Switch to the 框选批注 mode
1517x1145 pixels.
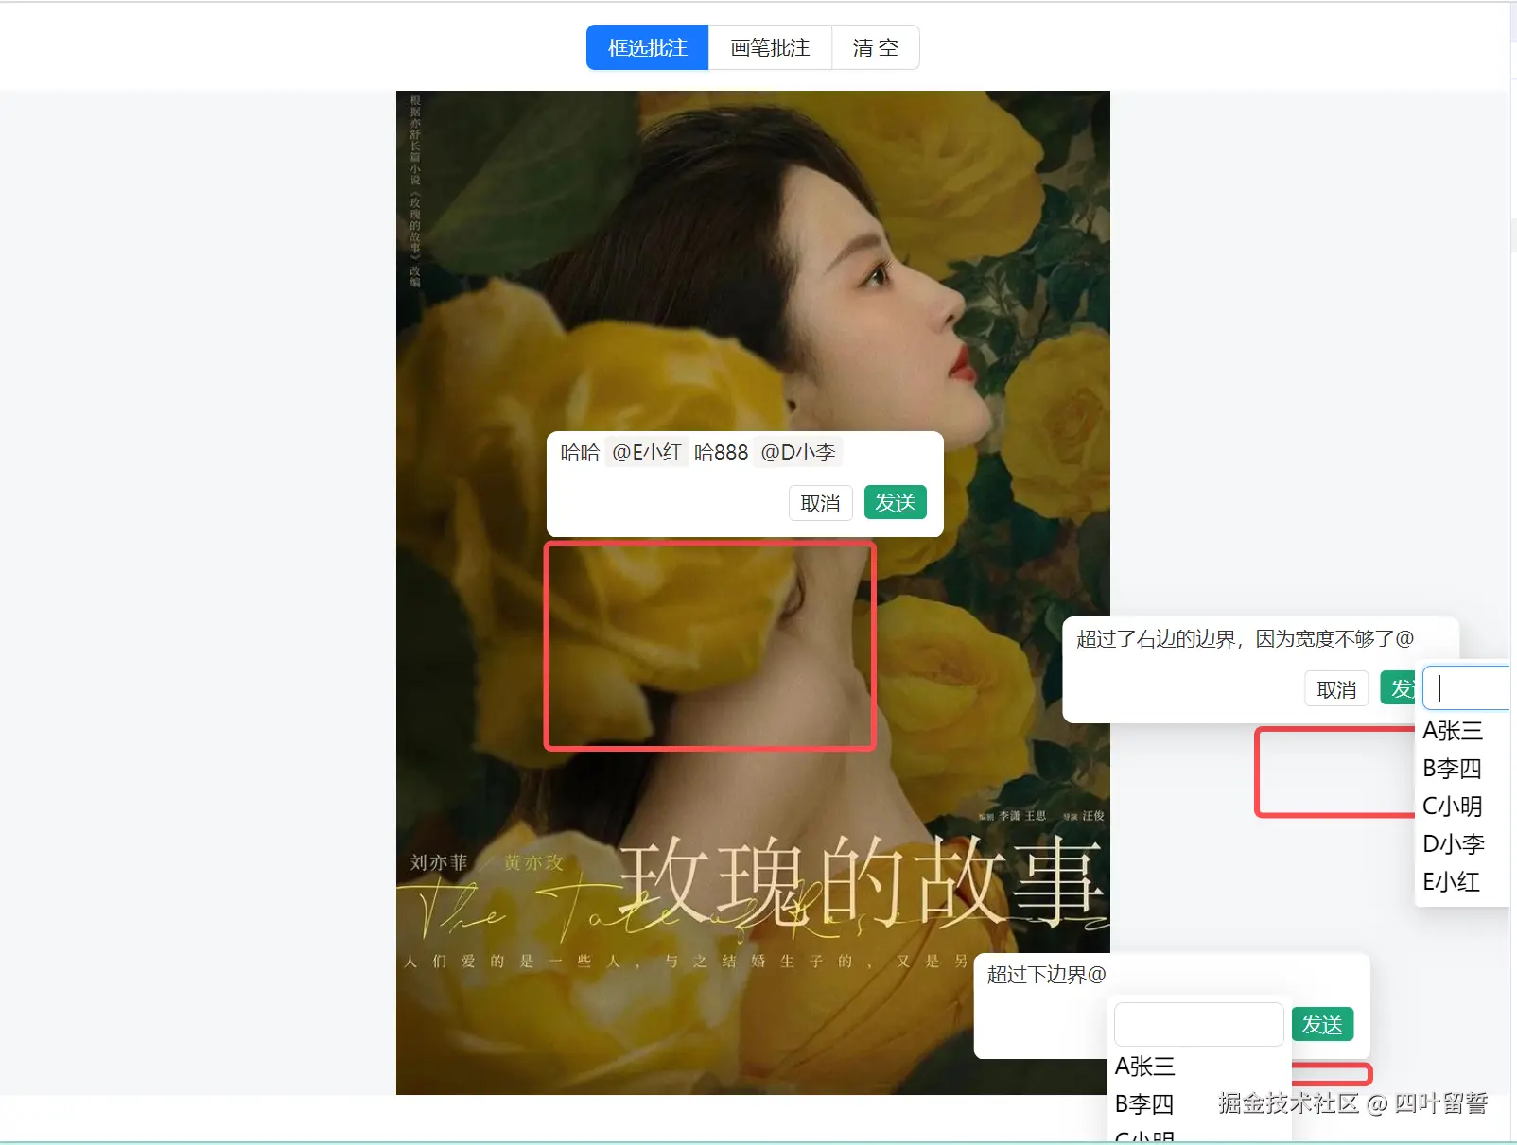(x=648, y=47)
